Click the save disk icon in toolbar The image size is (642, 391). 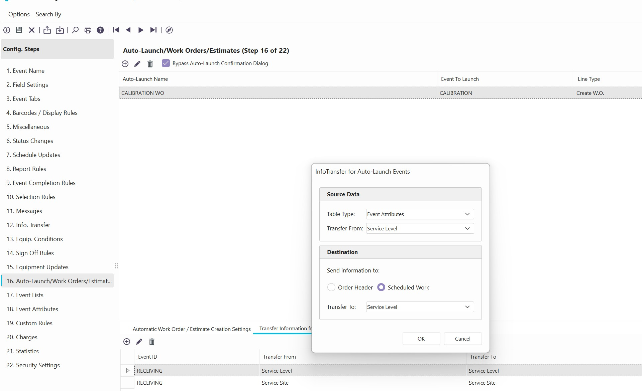tap(19, 30)
